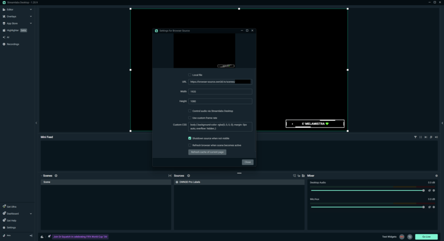Open Settings from the sidebar

11,227
